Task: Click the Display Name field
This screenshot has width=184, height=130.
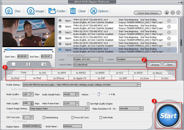Action: [x=32, y=126]
